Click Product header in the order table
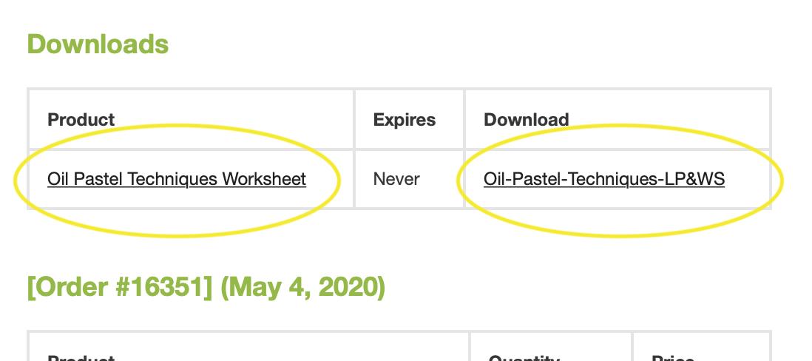This screenshot has width=812, height=361. point(81,359)
